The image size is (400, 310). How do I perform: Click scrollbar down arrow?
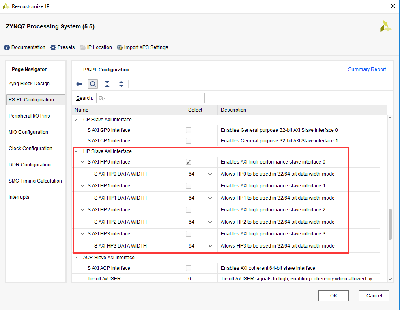(390, 279)
